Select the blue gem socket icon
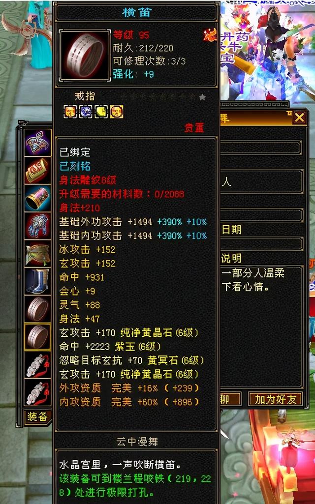Screen dimensions: 315x504 point(86,112)
